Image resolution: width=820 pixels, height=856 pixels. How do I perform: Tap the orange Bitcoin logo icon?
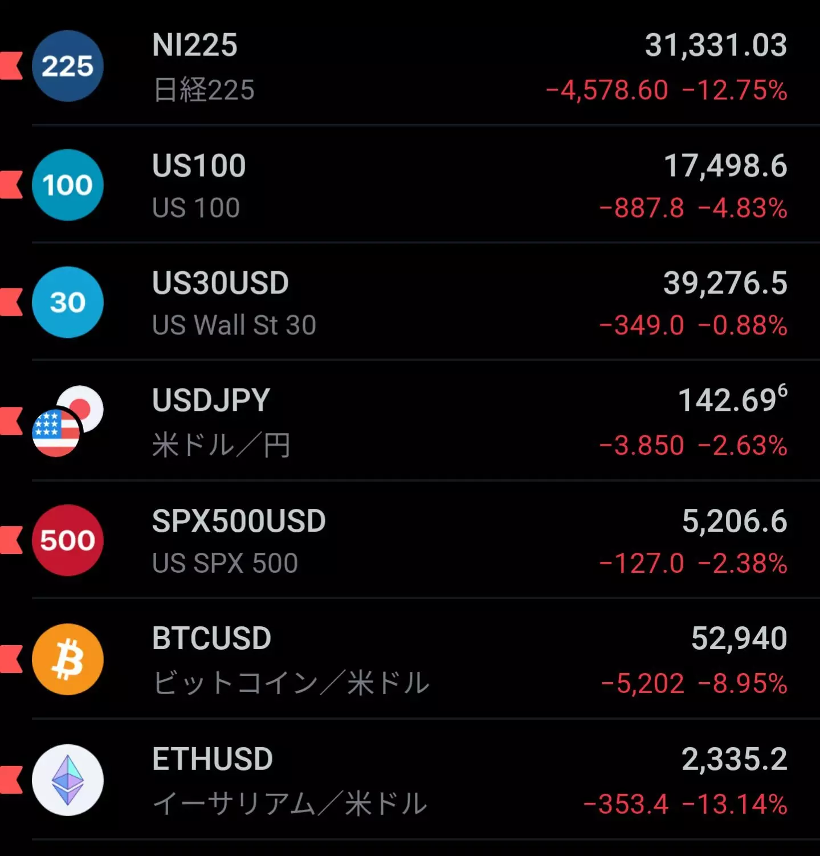[x=67, y=659]
